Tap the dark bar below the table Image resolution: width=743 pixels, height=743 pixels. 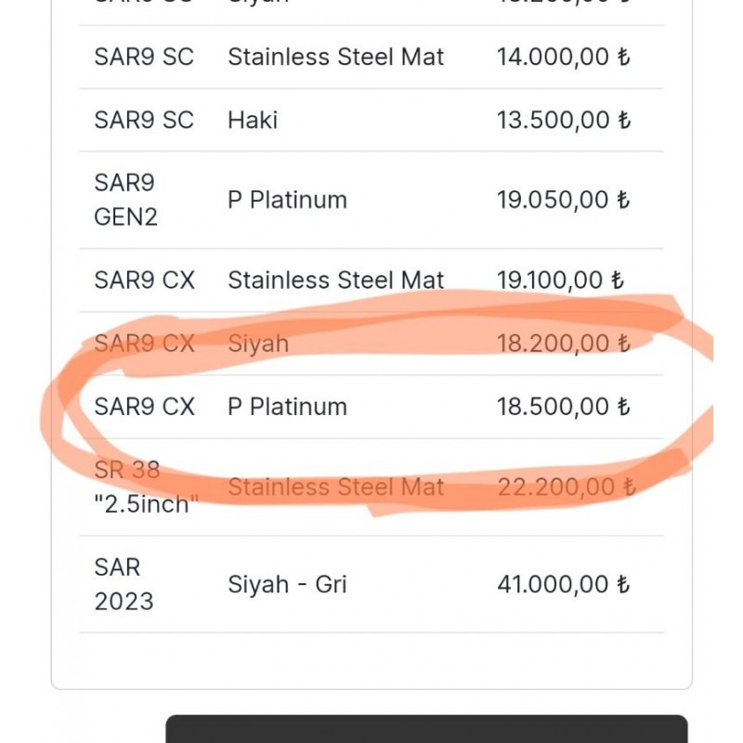[426, 729]
